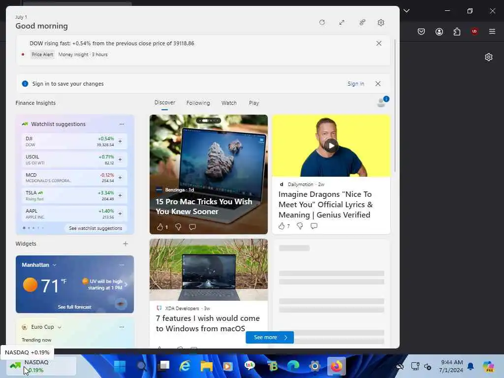
Task: Open Windows Start menu
Action: point(120,366)
